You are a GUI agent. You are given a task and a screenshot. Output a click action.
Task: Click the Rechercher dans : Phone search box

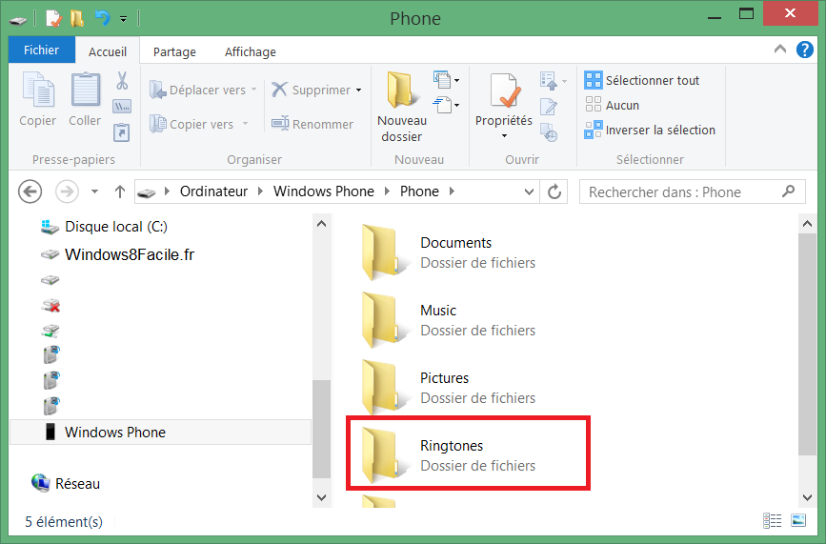(x=693, y=191)
